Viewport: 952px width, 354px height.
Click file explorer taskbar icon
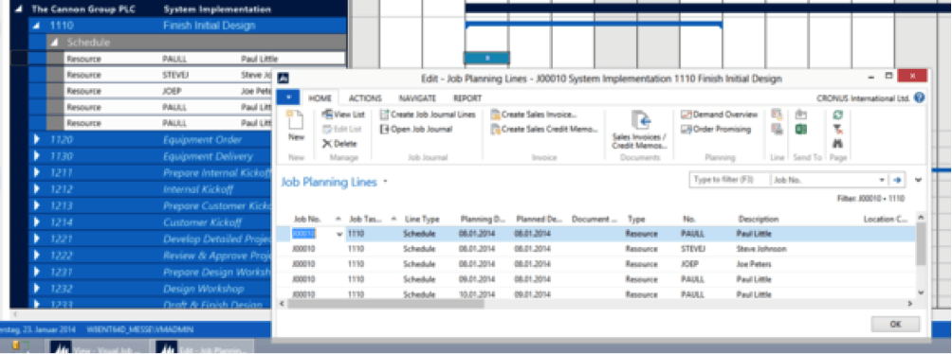pos(20,347)
